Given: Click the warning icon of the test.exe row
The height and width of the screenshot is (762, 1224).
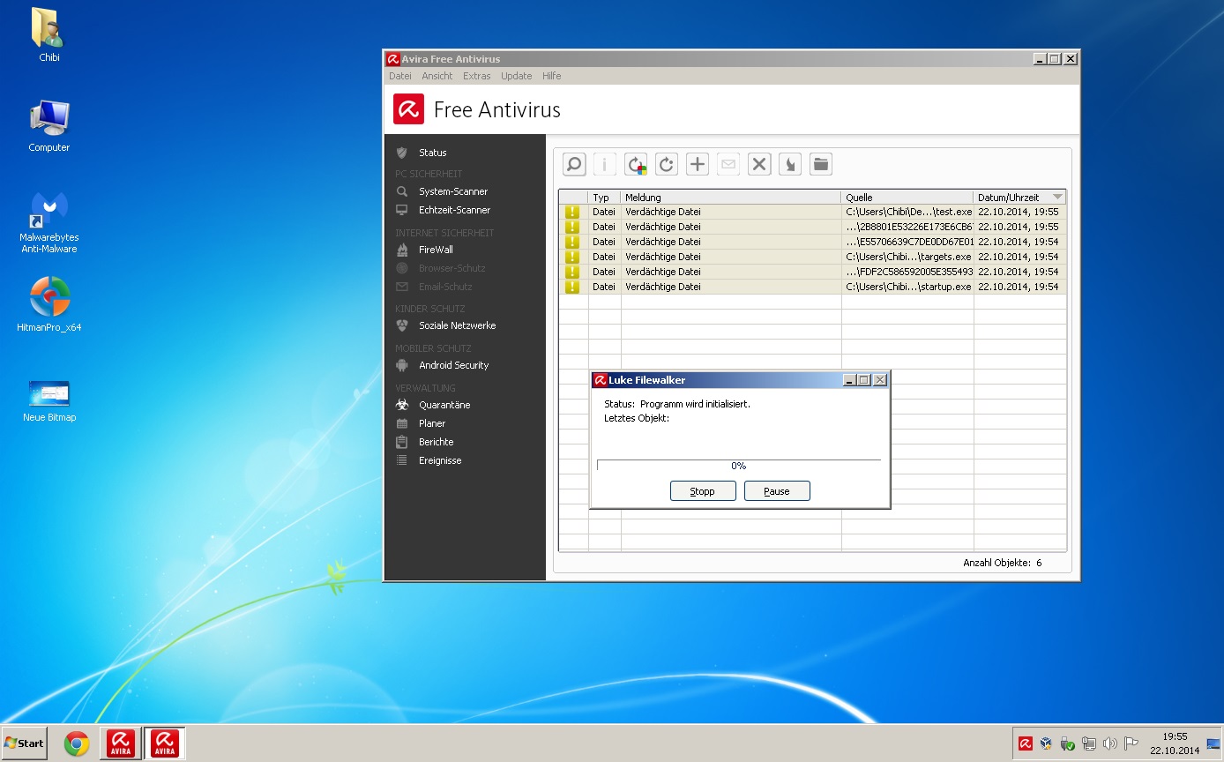Looking at the screenshot, I should click(x=572, y=212).
